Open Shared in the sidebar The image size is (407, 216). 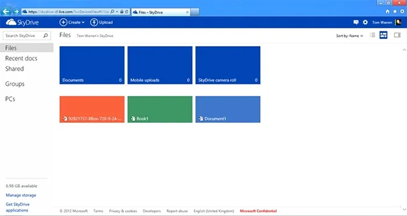(x=15, y=69)
